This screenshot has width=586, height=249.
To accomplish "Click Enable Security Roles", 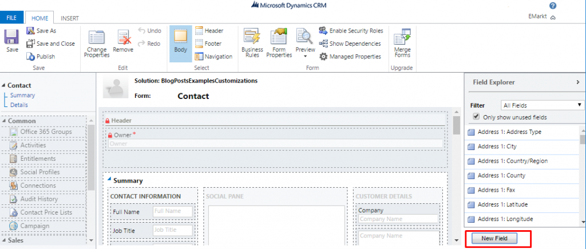I will click(351, 31).
